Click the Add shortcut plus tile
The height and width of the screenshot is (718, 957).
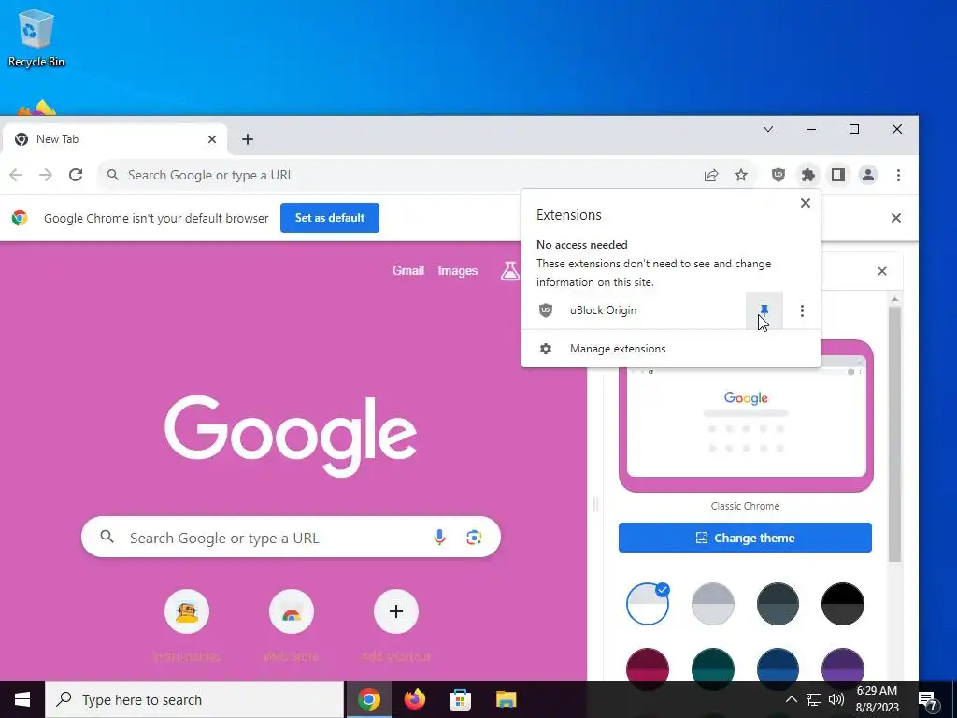[396, 611]
